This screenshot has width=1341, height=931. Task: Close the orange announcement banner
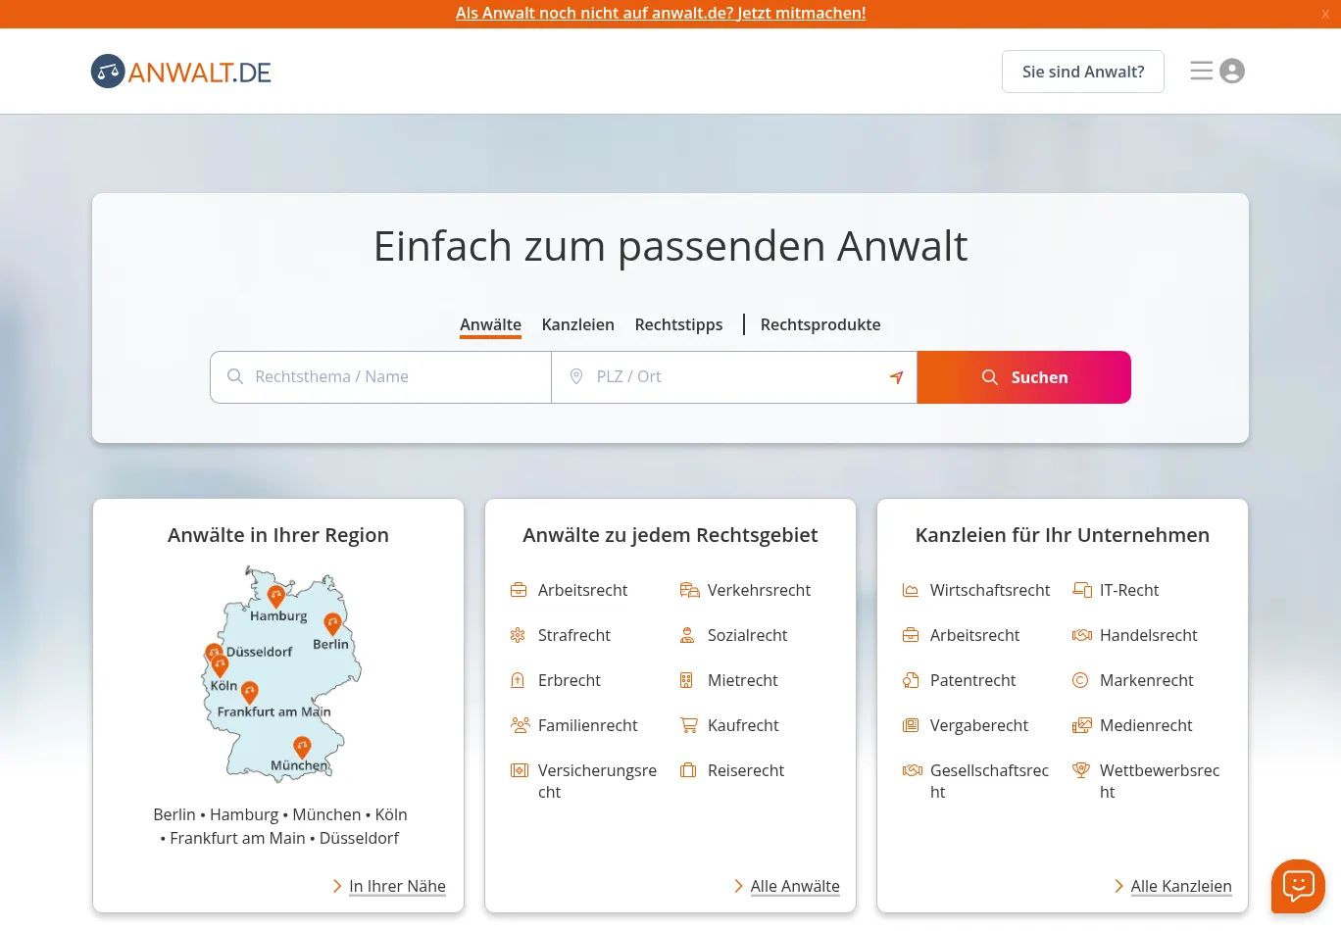point(1325,14)
